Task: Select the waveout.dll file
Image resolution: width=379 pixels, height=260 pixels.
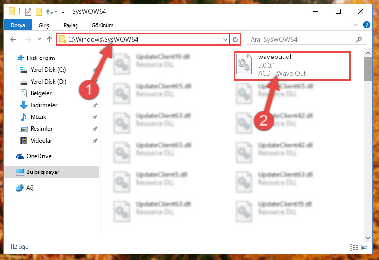Action: tap(292, 65)
